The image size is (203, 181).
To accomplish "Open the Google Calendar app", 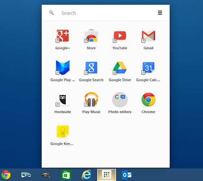I will pyautogui.click(x=149, y=68).
